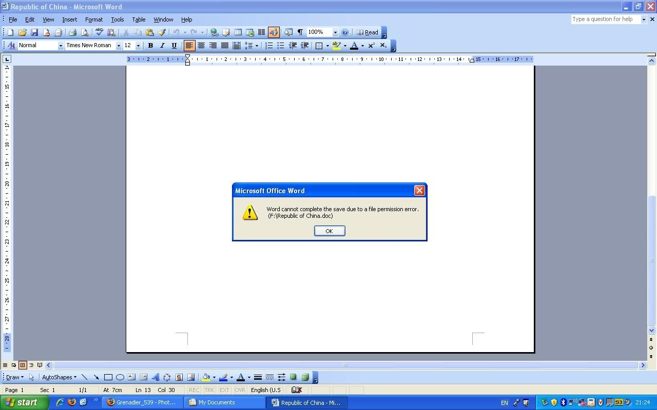
Task: Click the vertical scrollbar thumb
Action: click(x=652, y=260)
